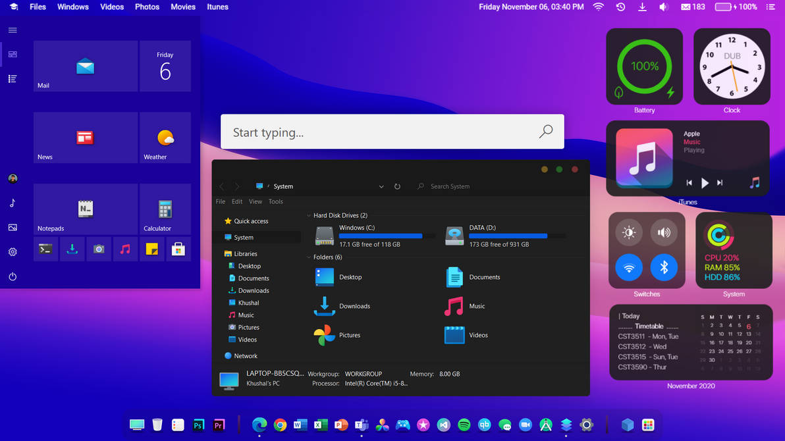The image size is (785, 441).
Task: Expand the address bar history dropdown
Action: (381, 186)
